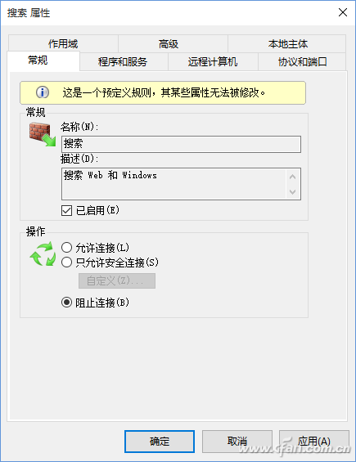The height and width of the screenshot is (462, 356).
Task: Click the 取消 button
Action: point(237,442)
